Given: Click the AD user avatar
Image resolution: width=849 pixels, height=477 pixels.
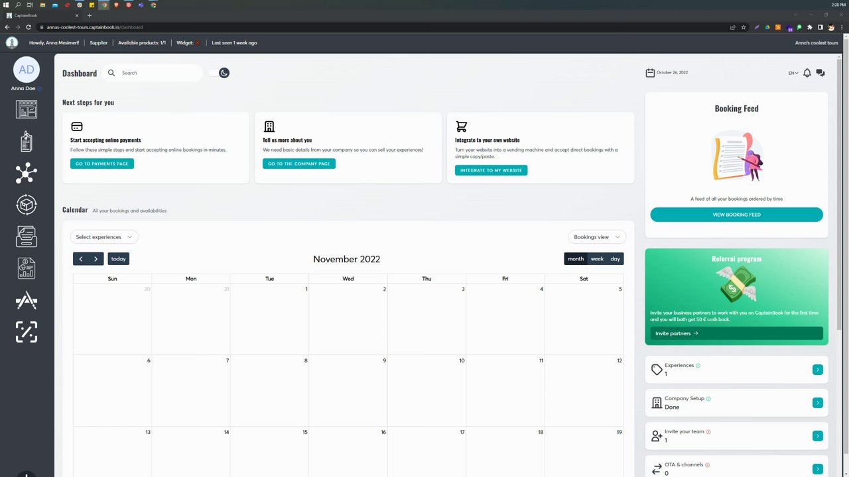Looking at the screenshot, I should [27, 70].
